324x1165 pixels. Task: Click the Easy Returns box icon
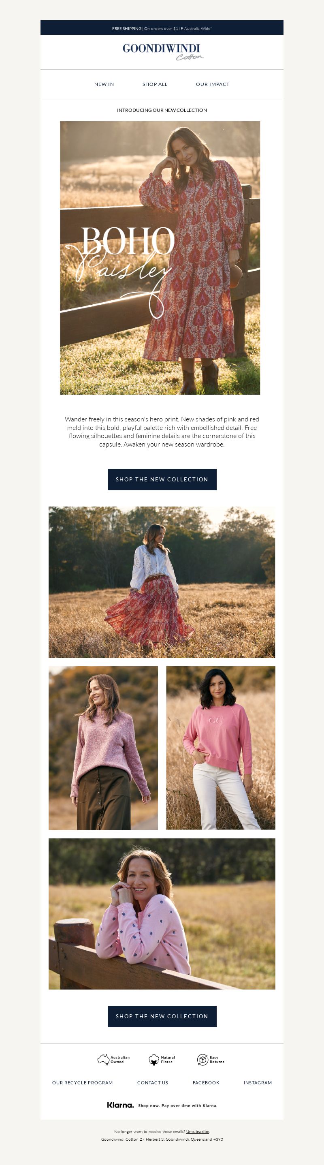click(202, 1059)
